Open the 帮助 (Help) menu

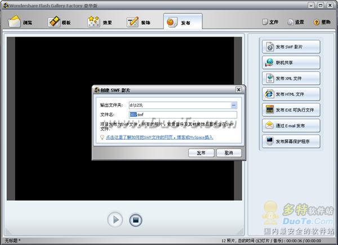pyautogui.click(x=322, y=22)
